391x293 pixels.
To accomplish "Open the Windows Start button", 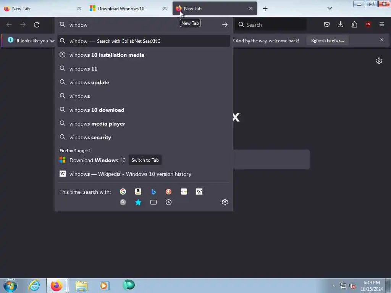I will (10, 285).
